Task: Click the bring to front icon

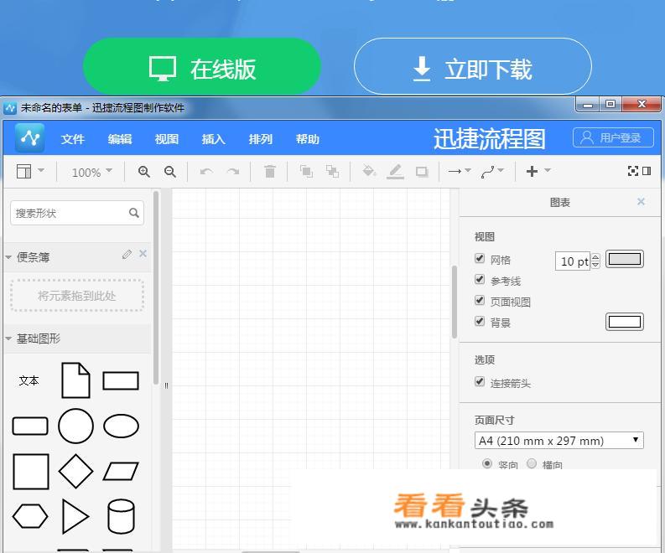Action: 306,171
